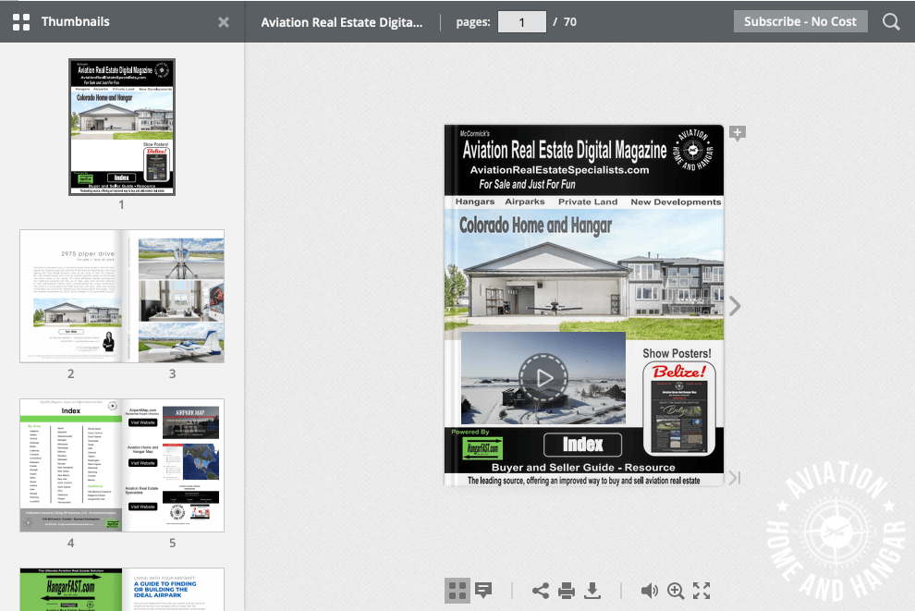Add a bookmark with the plus icon
The image size is (915, 611).
[x=737, y=134]
